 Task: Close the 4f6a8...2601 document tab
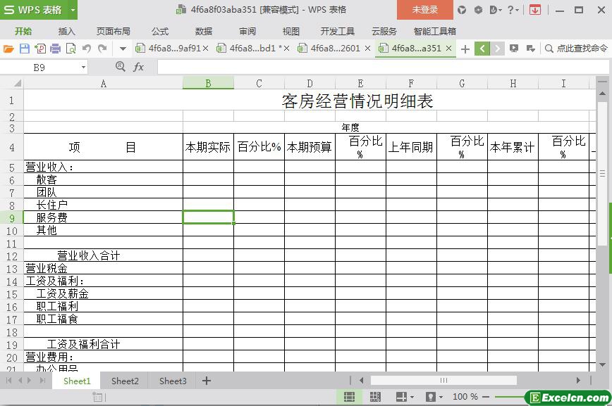(x=367, y=49)
